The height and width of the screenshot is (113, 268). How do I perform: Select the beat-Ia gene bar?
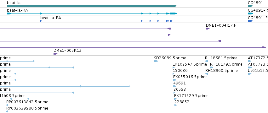click(x=92, y=6)
